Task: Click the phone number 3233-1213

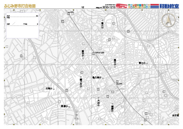Action: [x=109, y=7]
